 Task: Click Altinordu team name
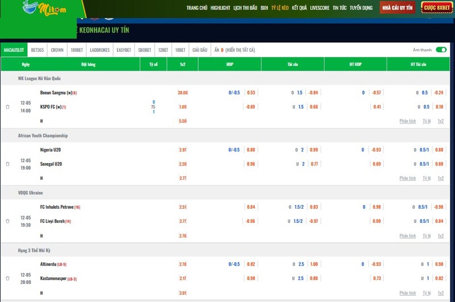(x=48, y=264)
